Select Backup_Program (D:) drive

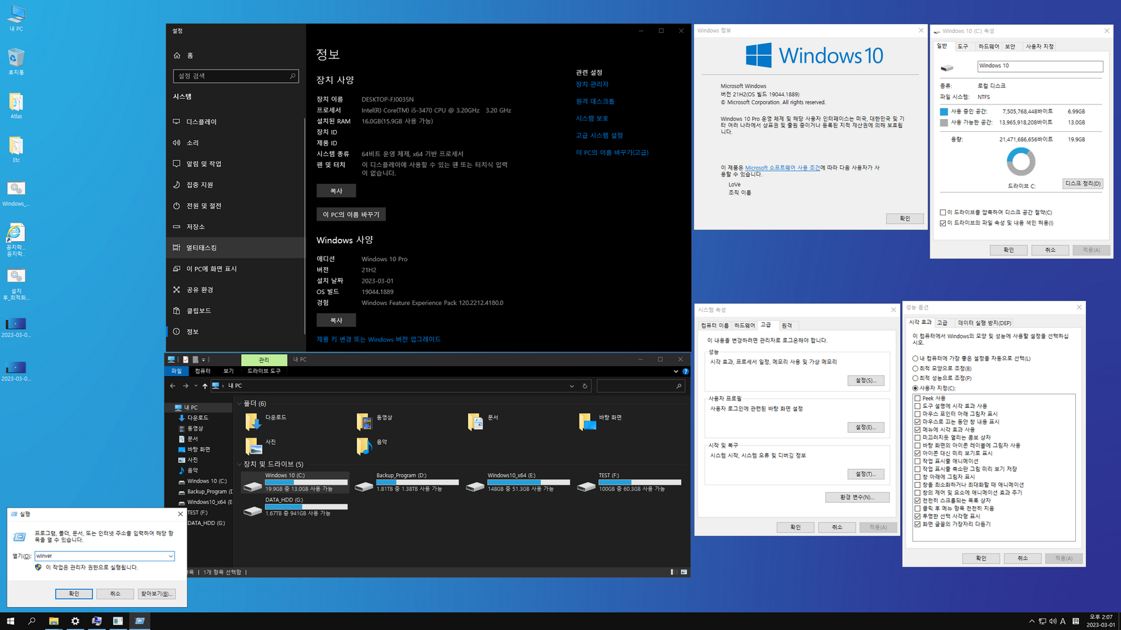click(406, 482)
